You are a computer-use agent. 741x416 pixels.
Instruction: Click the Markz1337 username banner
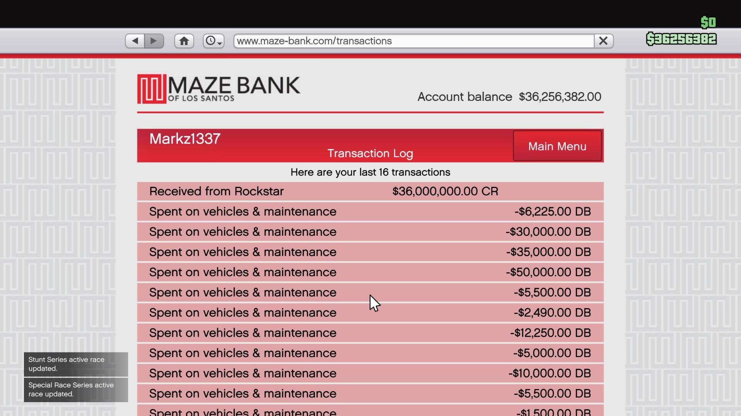pyautogui.click(x=184, y=139)
